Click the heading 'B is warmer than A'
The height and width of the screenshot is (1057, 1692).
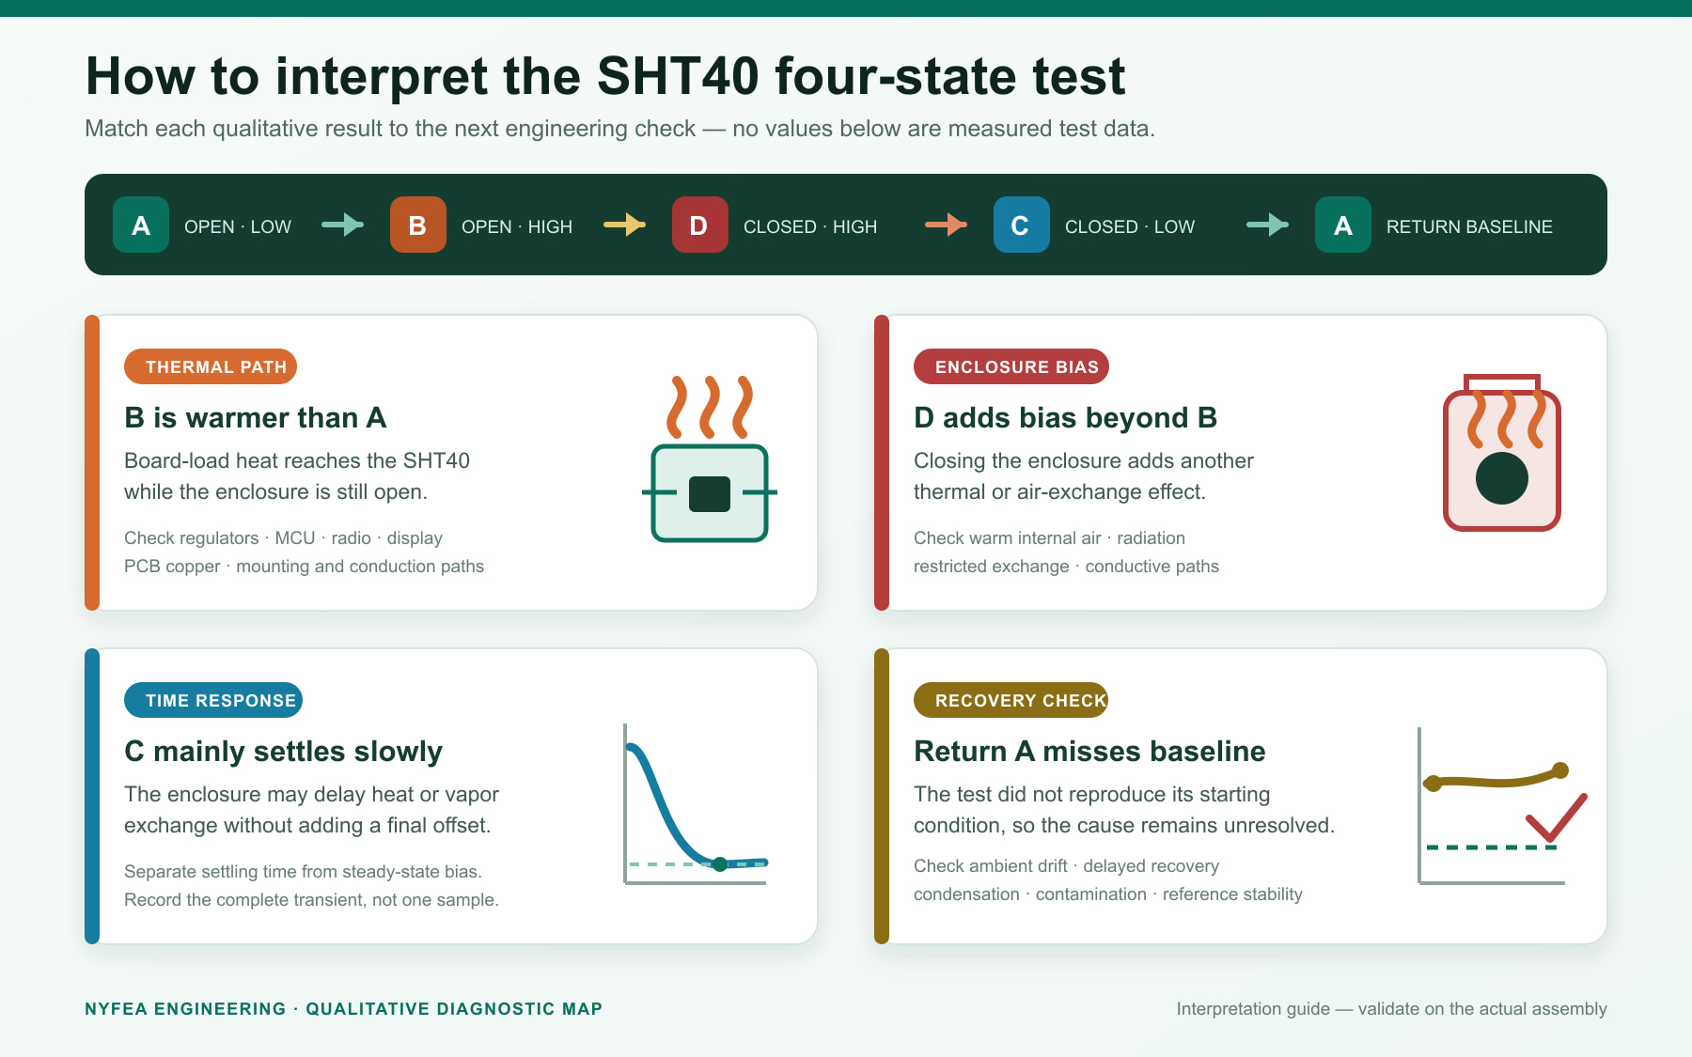pyautogui.click(x=256, y=417)
